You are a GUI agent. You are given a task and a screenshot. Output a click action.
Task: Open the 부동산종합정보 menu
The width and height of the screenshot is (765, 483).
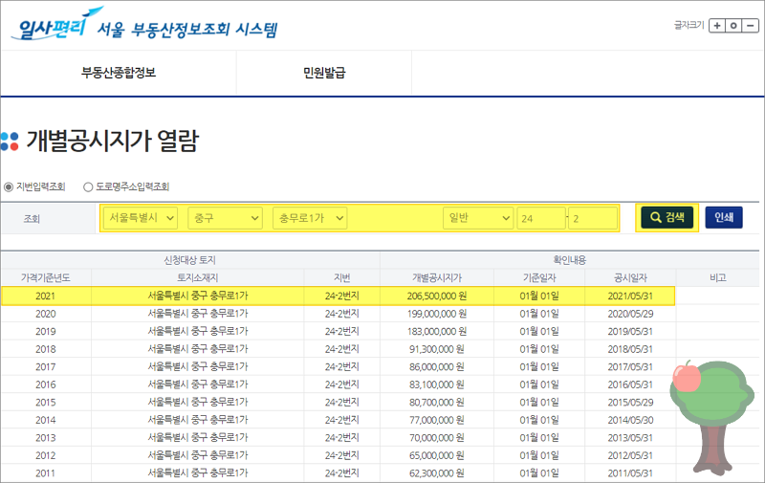click(x=119, y=73)
